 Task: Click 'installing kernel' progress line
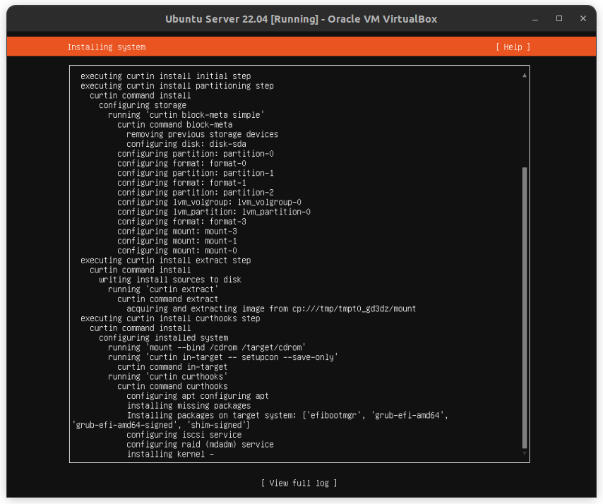(170, 454)
